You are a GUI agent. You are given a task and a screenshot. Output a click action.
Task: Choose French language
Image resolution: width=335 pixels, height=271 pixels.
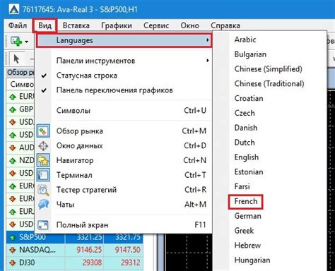point(246,202)
